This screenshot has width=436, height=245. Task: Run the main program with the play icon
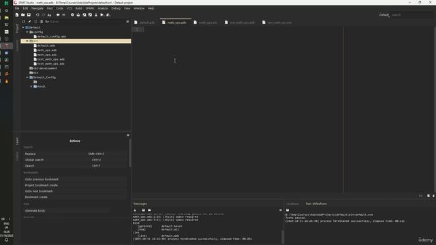pyautogui.click(x=102, y=15)
